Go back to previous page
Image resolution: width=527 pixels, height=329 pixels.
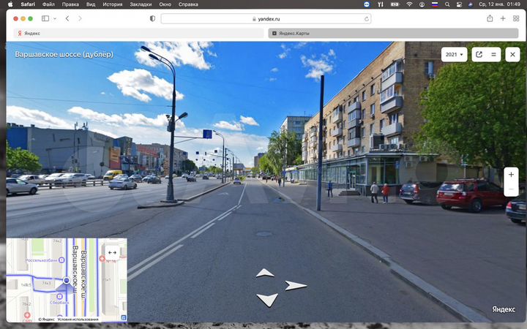[67, 18]
